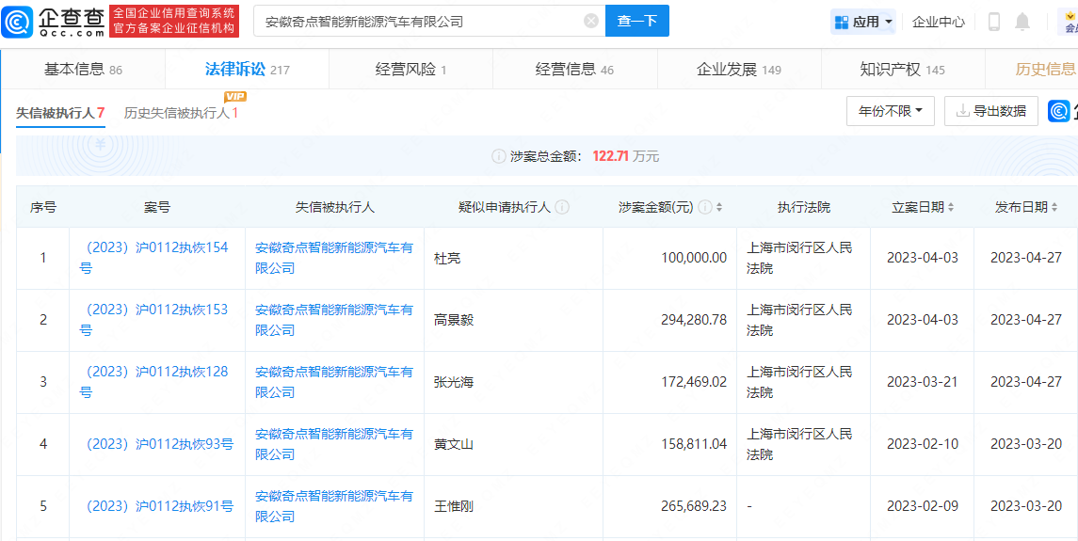
Task: Sort by 立案日期 column arrows
Action: pyautogui.click(x=951, y=207)
